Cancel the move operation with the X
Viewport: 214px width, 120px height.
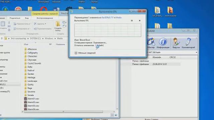pos(140,21)
